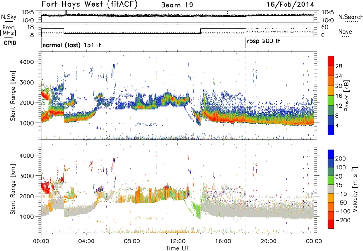The width and height of the screenshot is (363, 251).
Task: Click the CPID marker line before 'normal (fast)'
Action: point(41,43)
